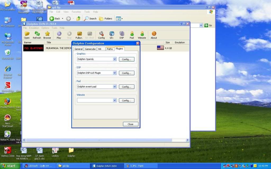Image resolution: width=271 pixels, height=169 pixels.
Task: Select the Plugins tab
Action: coord(119,49)
